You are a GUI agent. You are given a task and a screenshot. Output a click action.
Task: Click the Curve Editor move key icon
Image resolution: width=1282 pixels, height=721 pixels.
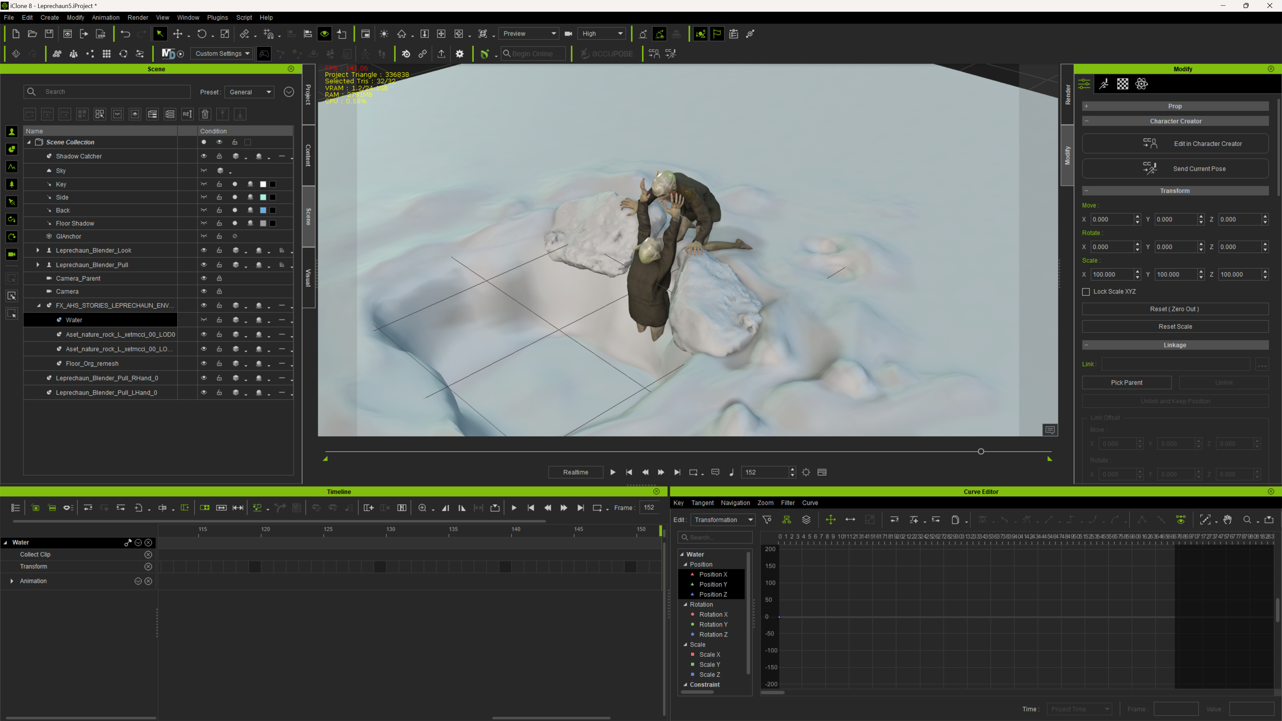click(831, 519)
